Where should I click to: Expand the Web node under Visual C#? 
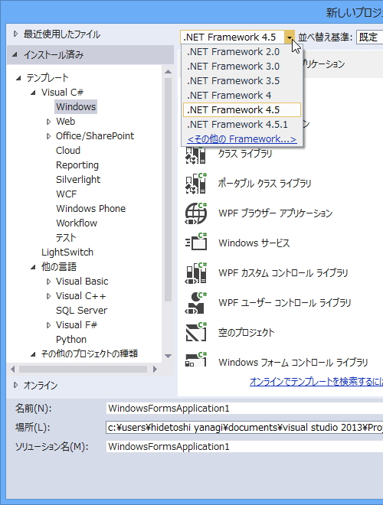tap(49, 122)
